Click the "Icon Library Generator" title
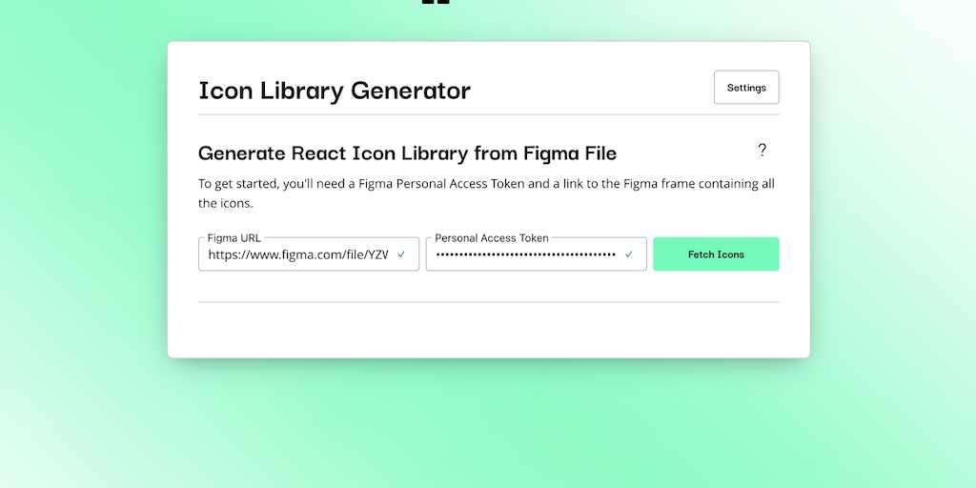The height and width of the screenshot is (488, 976). click(335, 91)
